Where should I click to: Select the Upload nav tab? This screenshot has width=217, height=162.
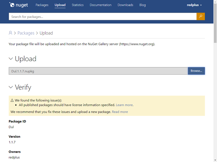point(60,5)
